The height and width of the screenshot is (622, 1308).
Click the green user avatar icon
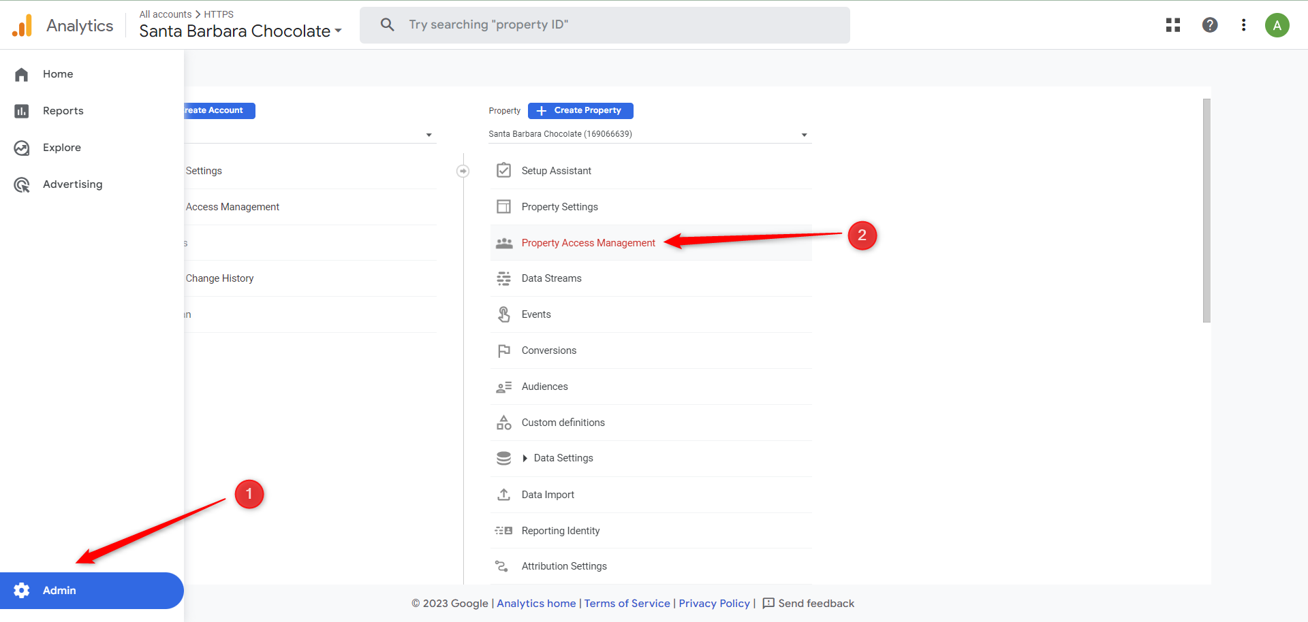[1277, 25]
